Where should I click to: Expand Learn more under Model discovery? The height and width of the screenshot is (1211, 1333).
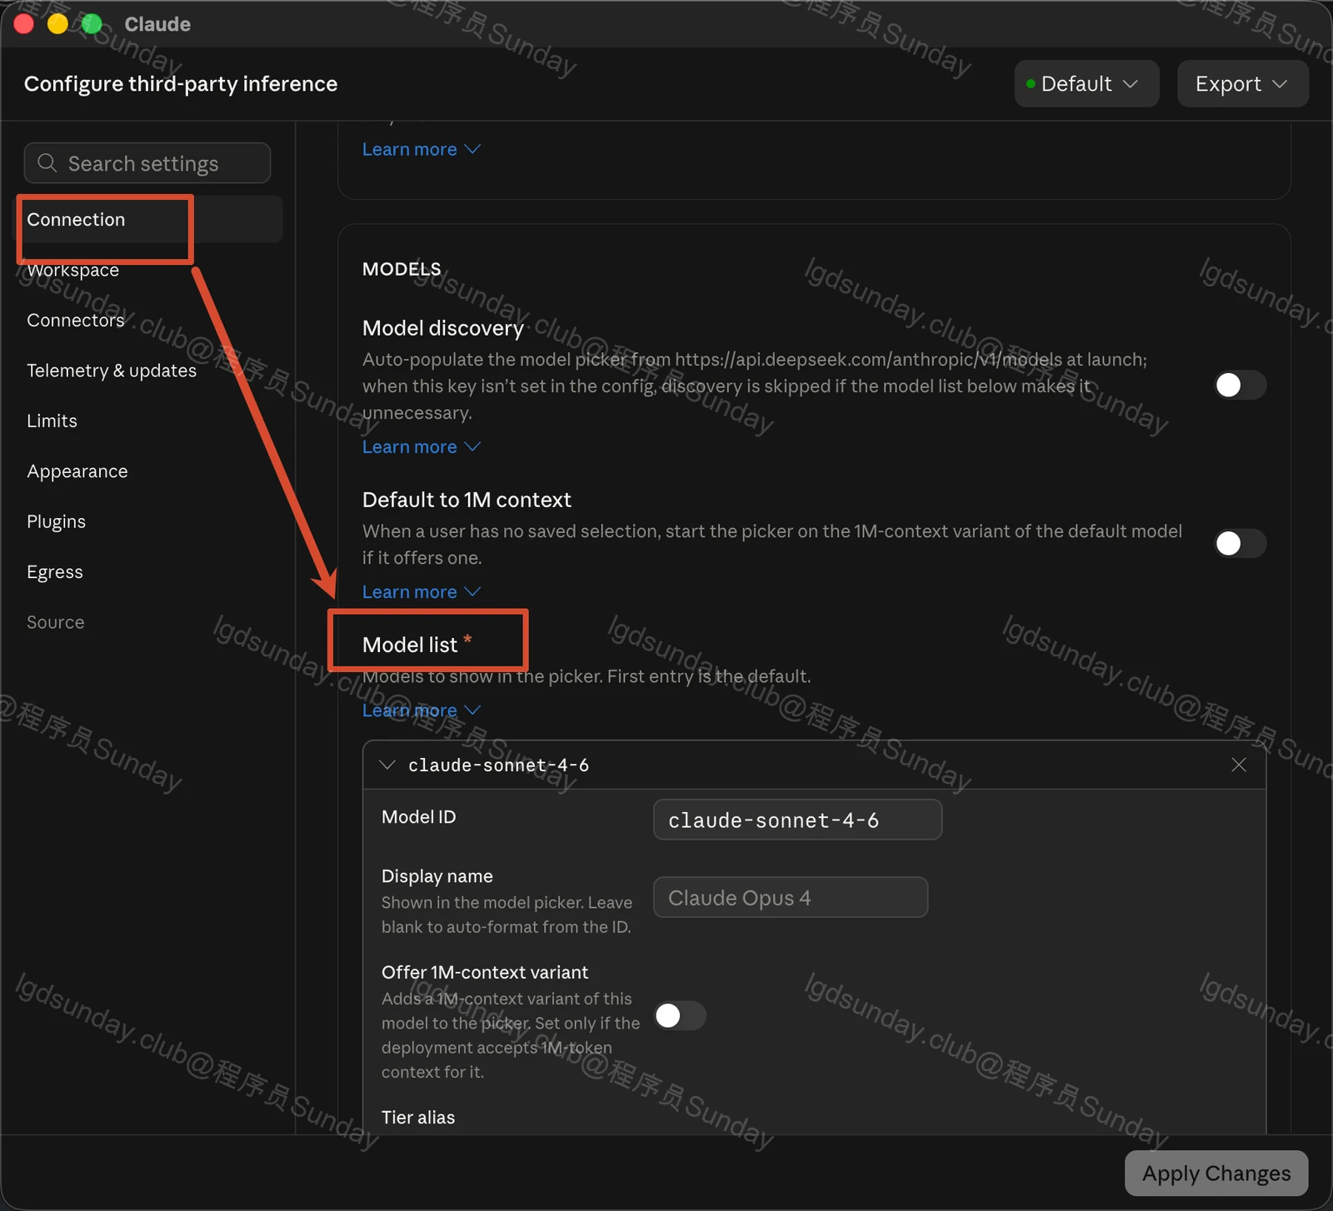(422, 446)
